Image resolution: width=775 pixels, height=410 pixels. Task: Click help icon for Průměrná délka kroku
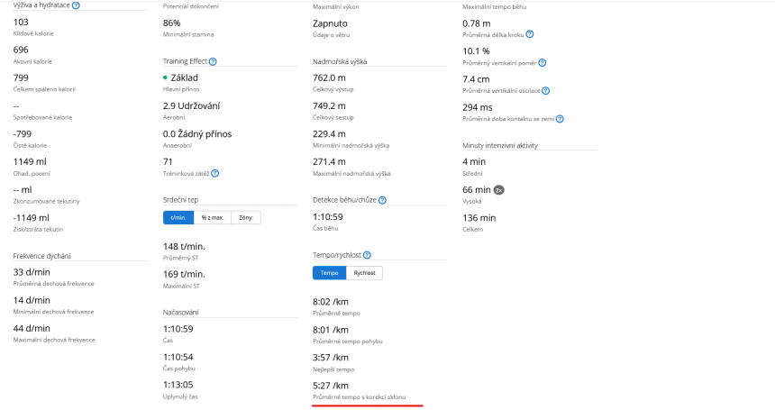pyautogui.click(x=528, y=35)
